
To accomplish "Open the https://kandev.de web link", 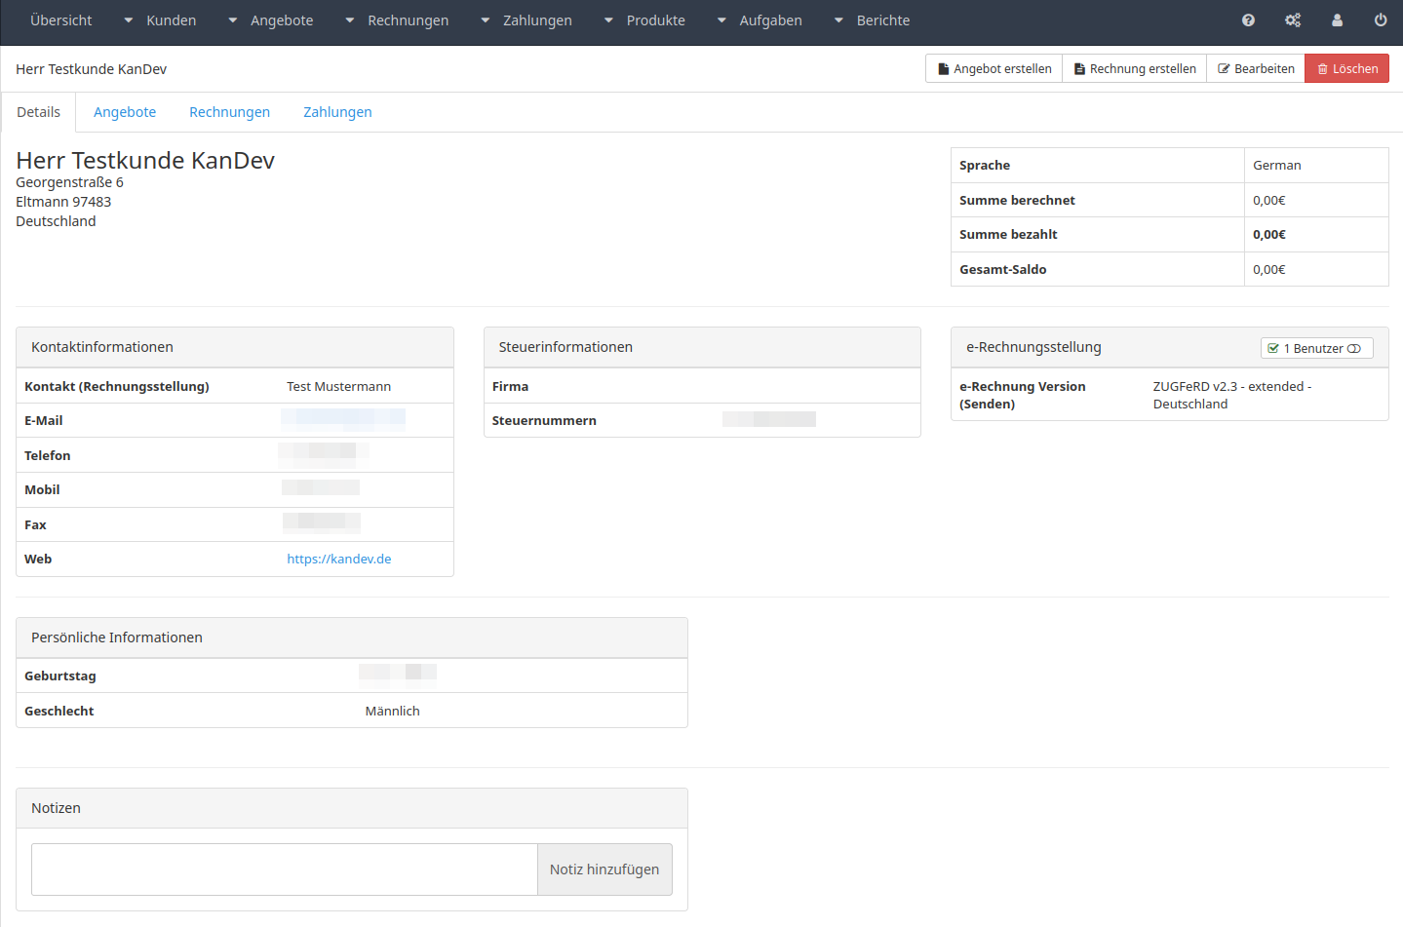I will [x=338, y=560].
